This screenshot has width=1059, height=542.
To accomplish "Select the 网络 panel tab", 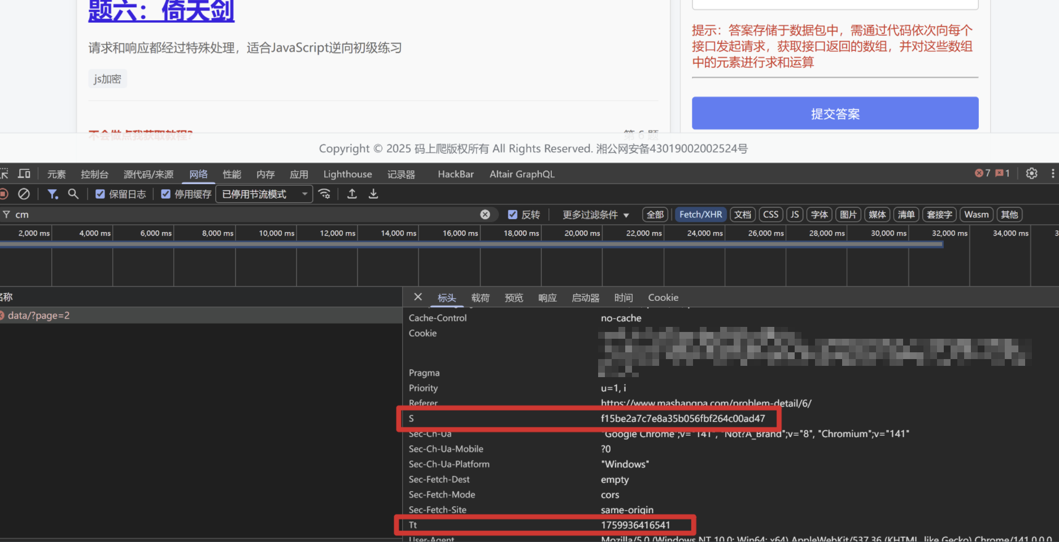I will pyautogui.click(x=198, y=174).
